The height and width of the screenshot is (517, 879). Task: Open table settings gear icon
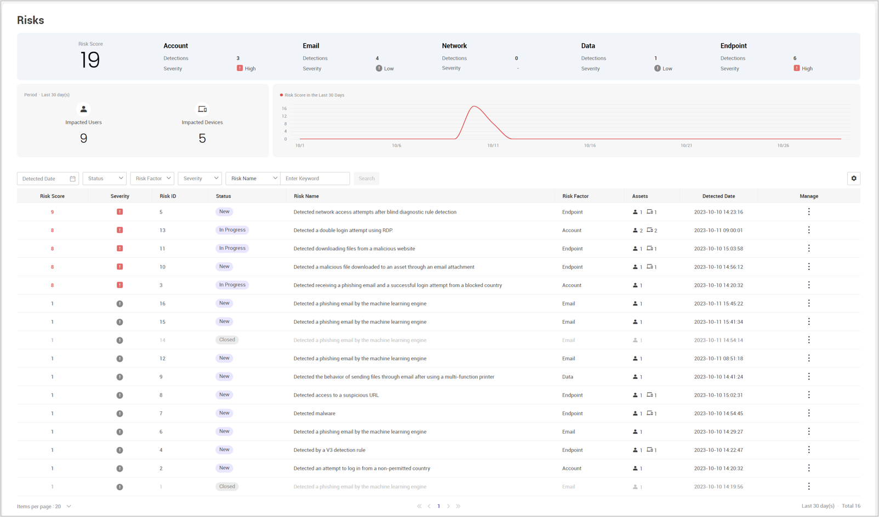853,179
